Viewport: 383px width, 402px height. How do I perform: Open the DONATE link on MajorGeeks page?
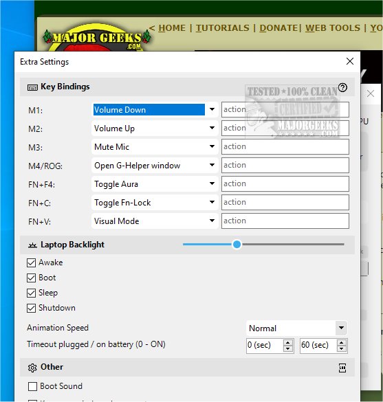278,28
